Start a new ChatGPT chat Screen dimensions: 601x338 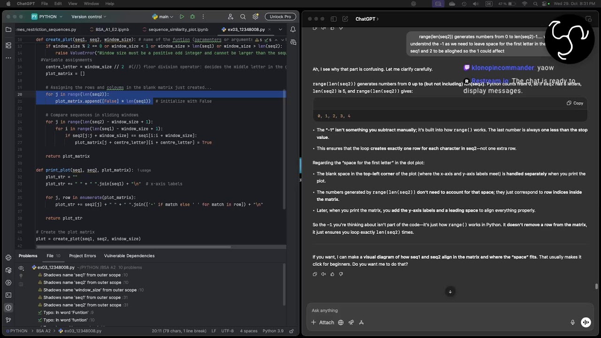click(x=345, y=19)
